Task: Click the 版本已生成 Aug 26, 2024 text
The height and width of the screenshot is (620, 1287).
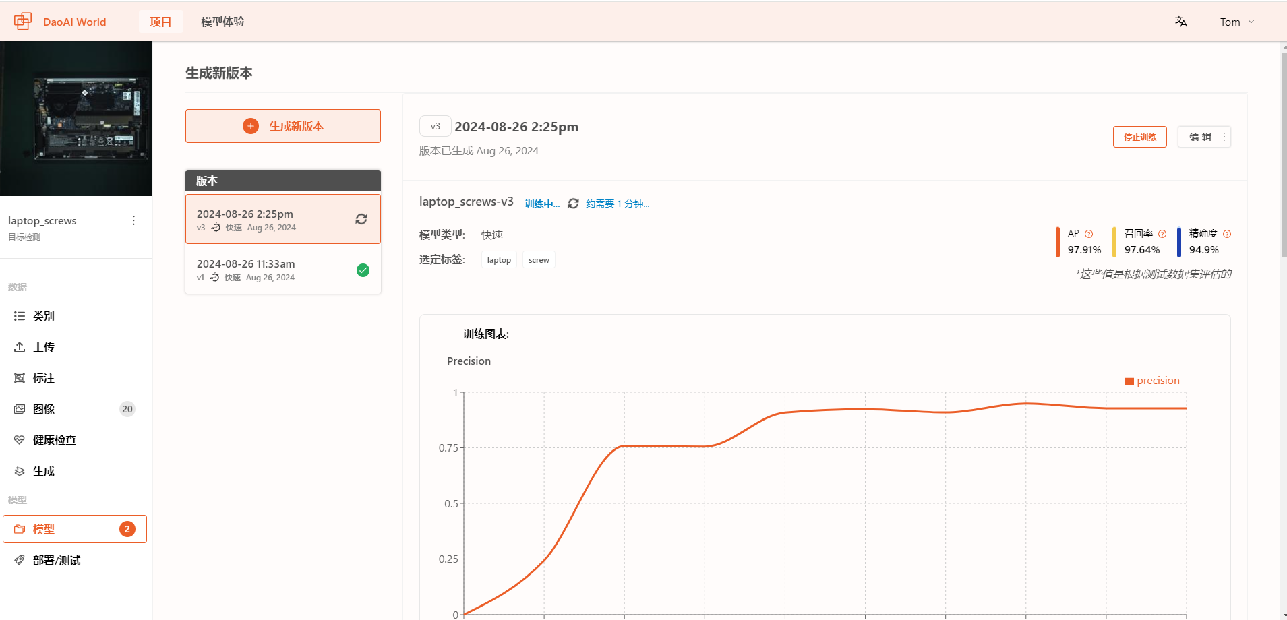Action: (479, 151)
